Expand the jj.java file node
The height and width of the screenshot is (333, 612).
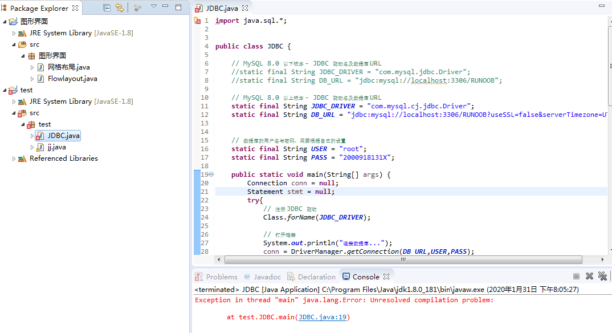pyautogui.click(x=32, y=147)
